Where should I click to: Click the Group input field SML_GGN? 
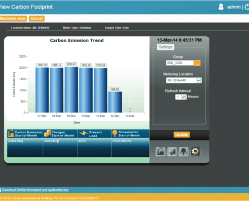[180, 63]
